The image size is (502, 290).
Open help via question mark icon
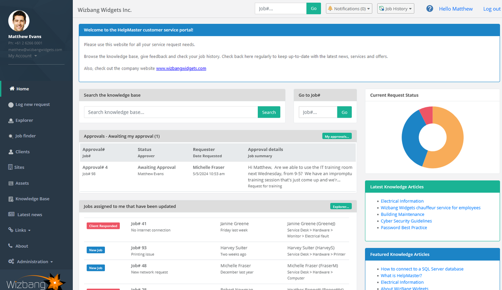pyautogui.click(x=430, y=9)
